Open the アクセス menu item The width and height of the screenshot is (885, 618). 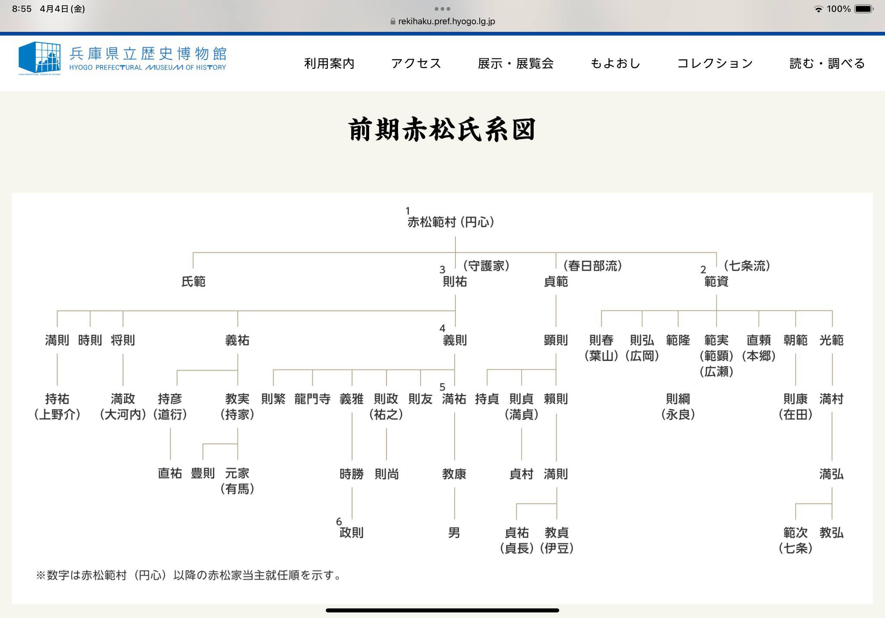click(416, 63)
